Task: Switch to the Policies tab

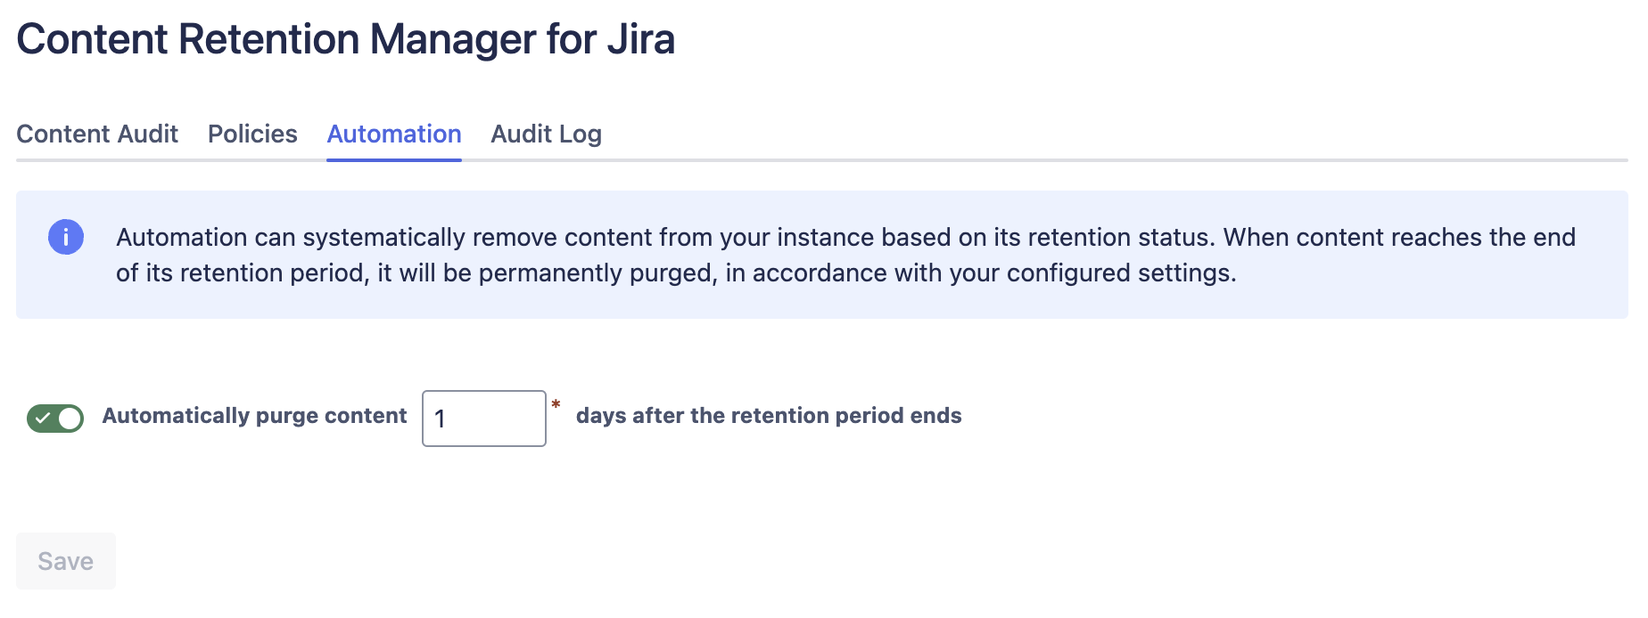Action: (252, 134)
